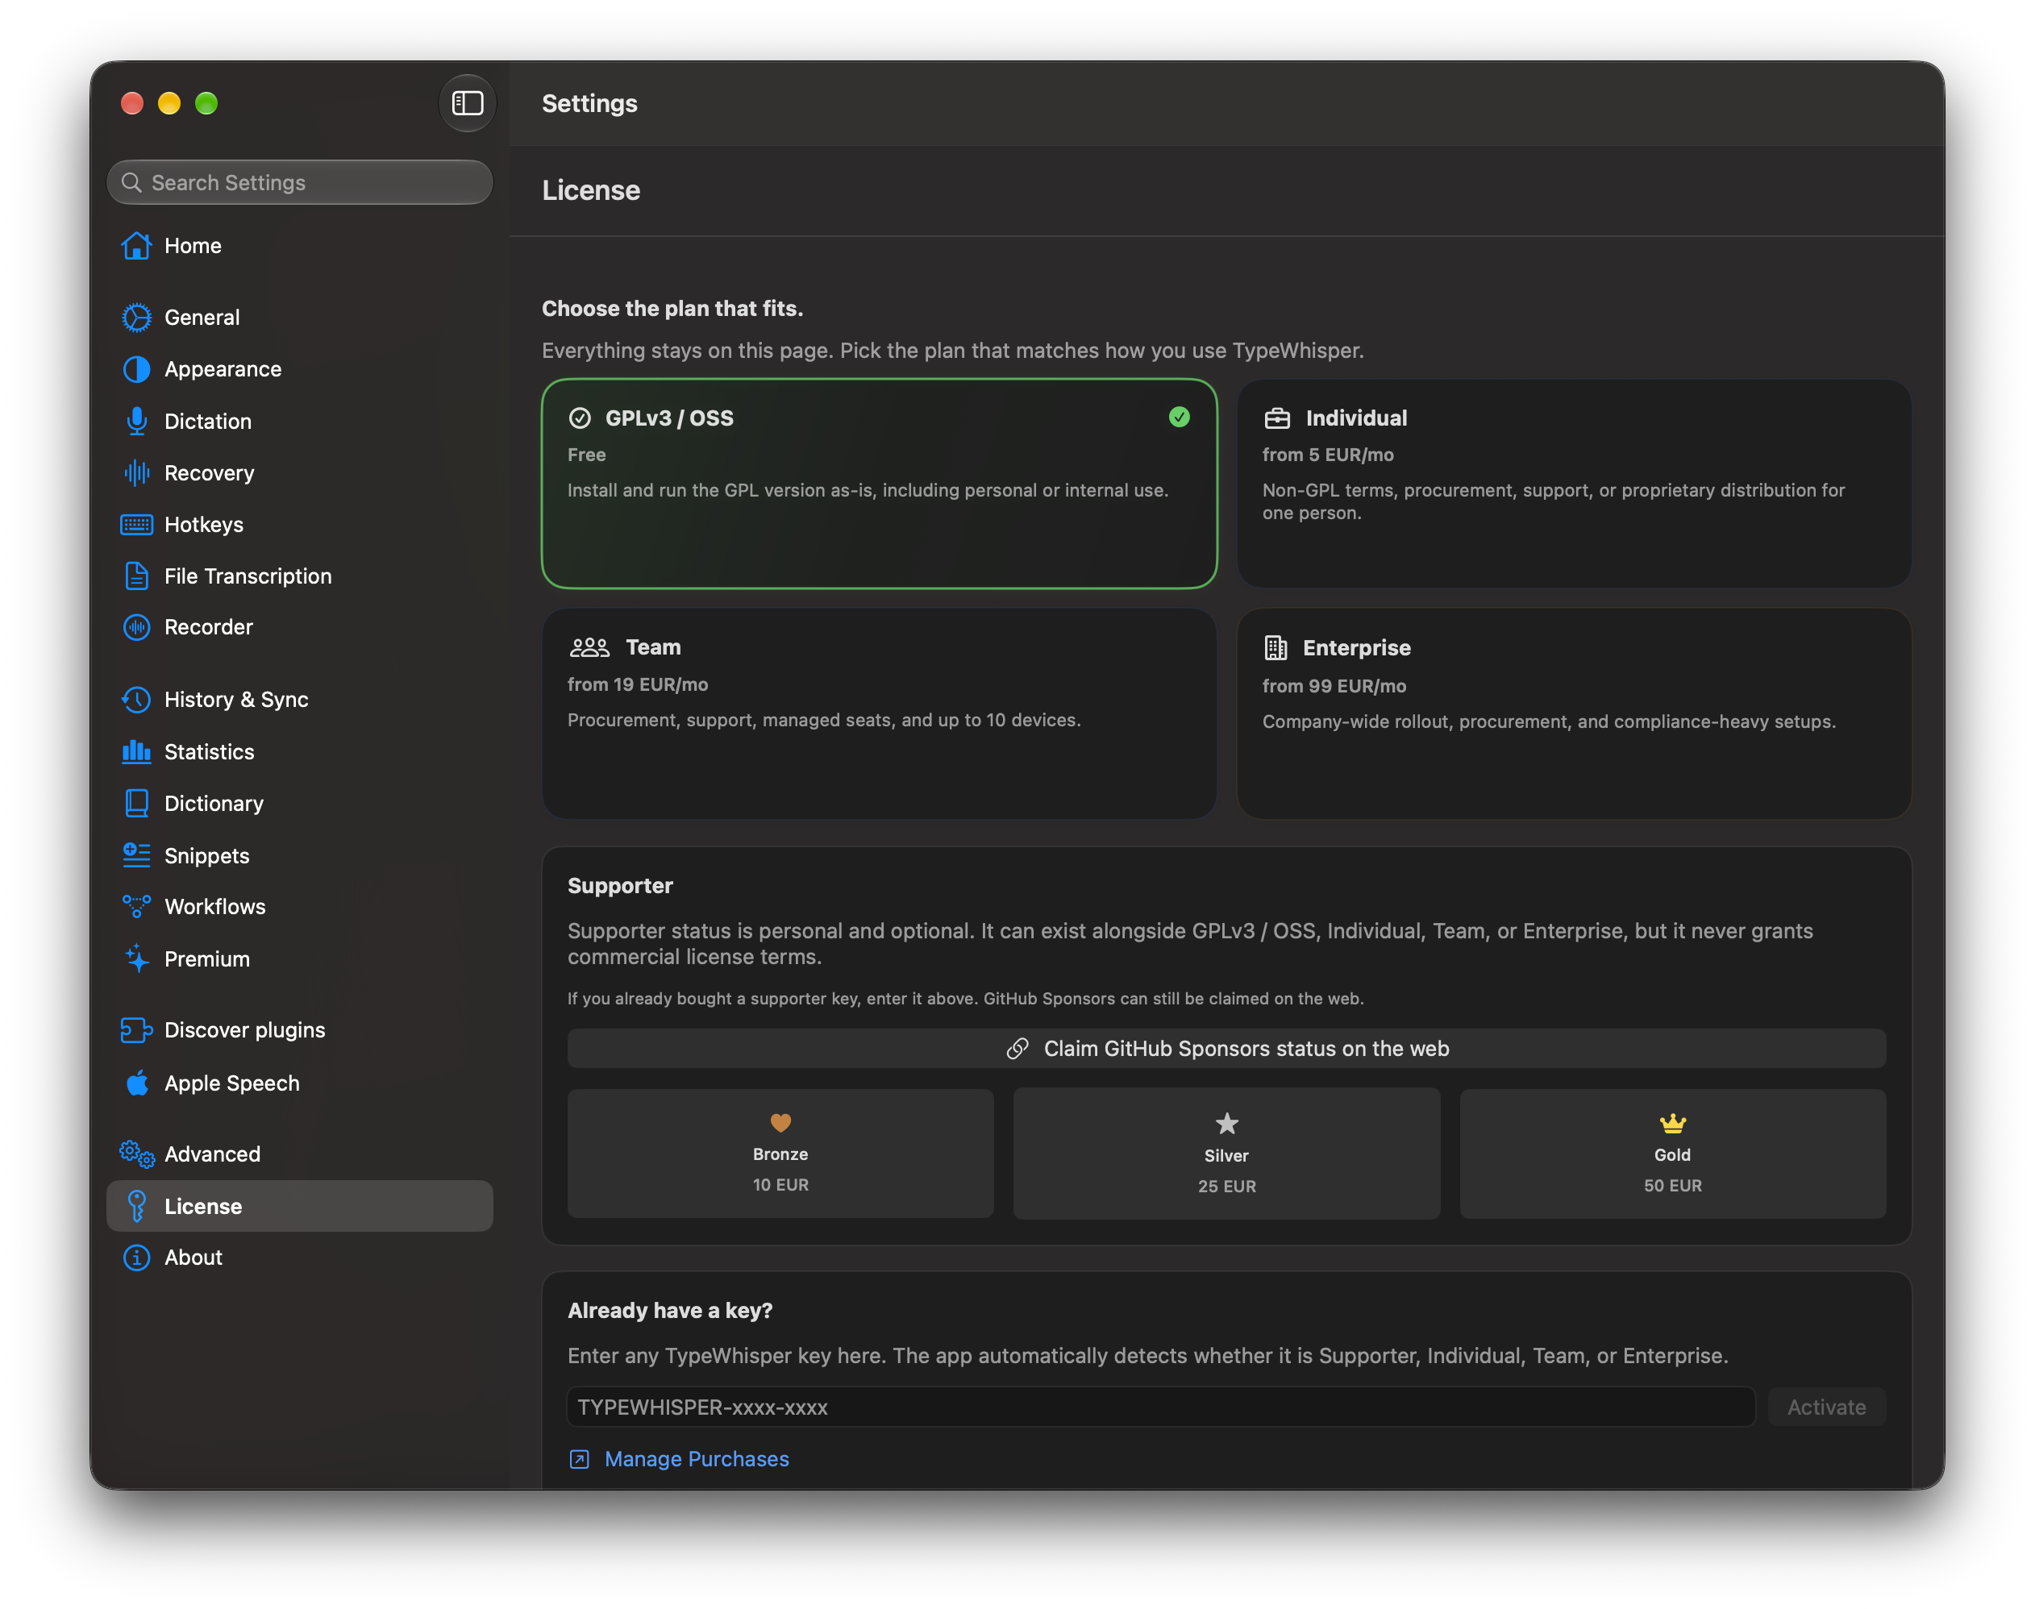Open the License sidebar item
The image size is (2035, 1609).
(x=300, y=1206)
